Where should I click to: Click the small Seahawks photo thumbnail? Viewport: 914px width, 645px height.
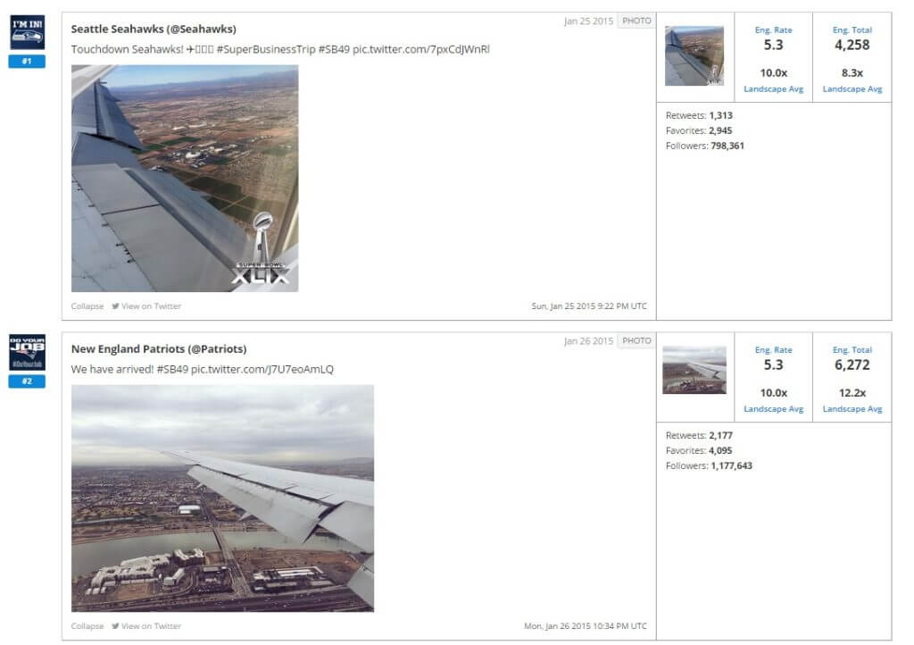(694, 56)
